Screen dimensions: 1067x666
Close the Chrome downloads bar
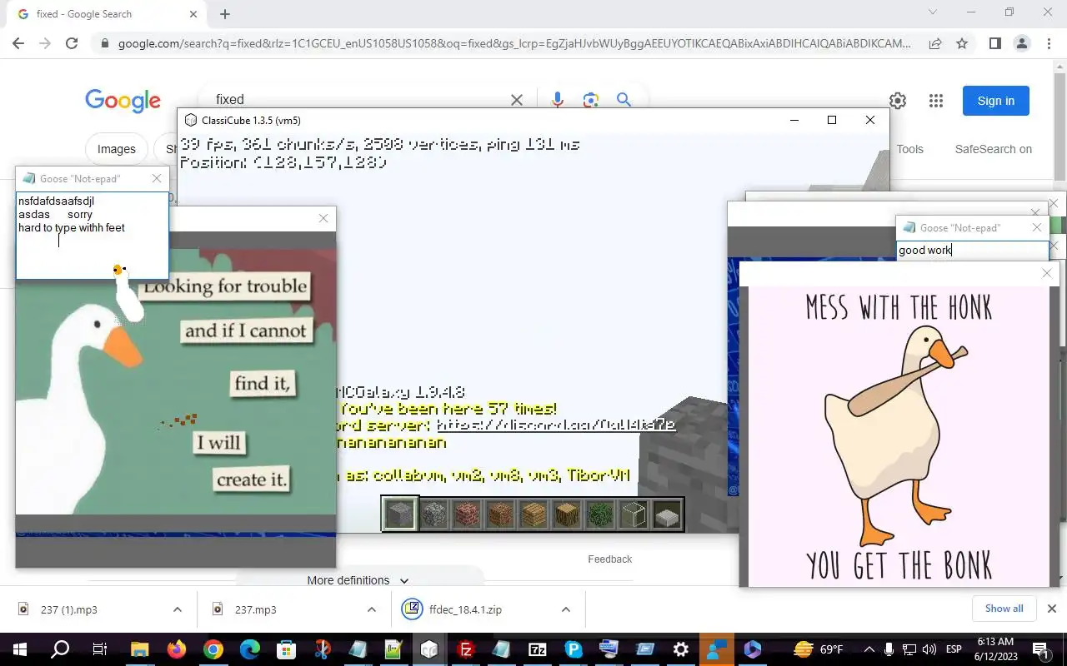(1052, 609)
